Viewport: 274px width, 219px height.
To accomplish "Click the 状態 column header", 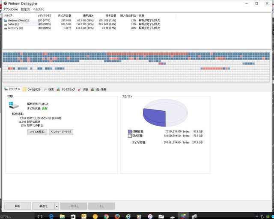I will tap(157, 16).
